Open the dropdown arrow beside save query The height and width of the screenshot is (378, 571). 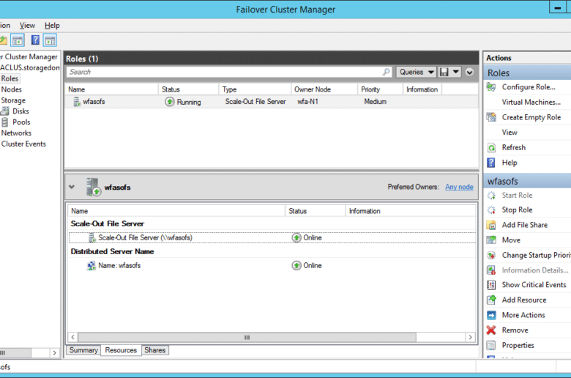tap(455, 72)
